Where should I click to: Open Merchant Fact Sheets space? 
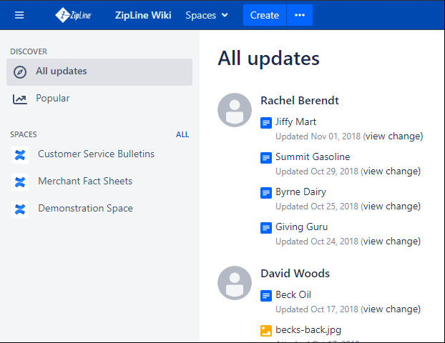85,181
